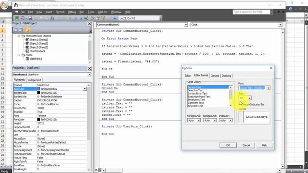Open the Background color dropdown
The height and width of the screenshot is (173, 308).
(215, 121)
